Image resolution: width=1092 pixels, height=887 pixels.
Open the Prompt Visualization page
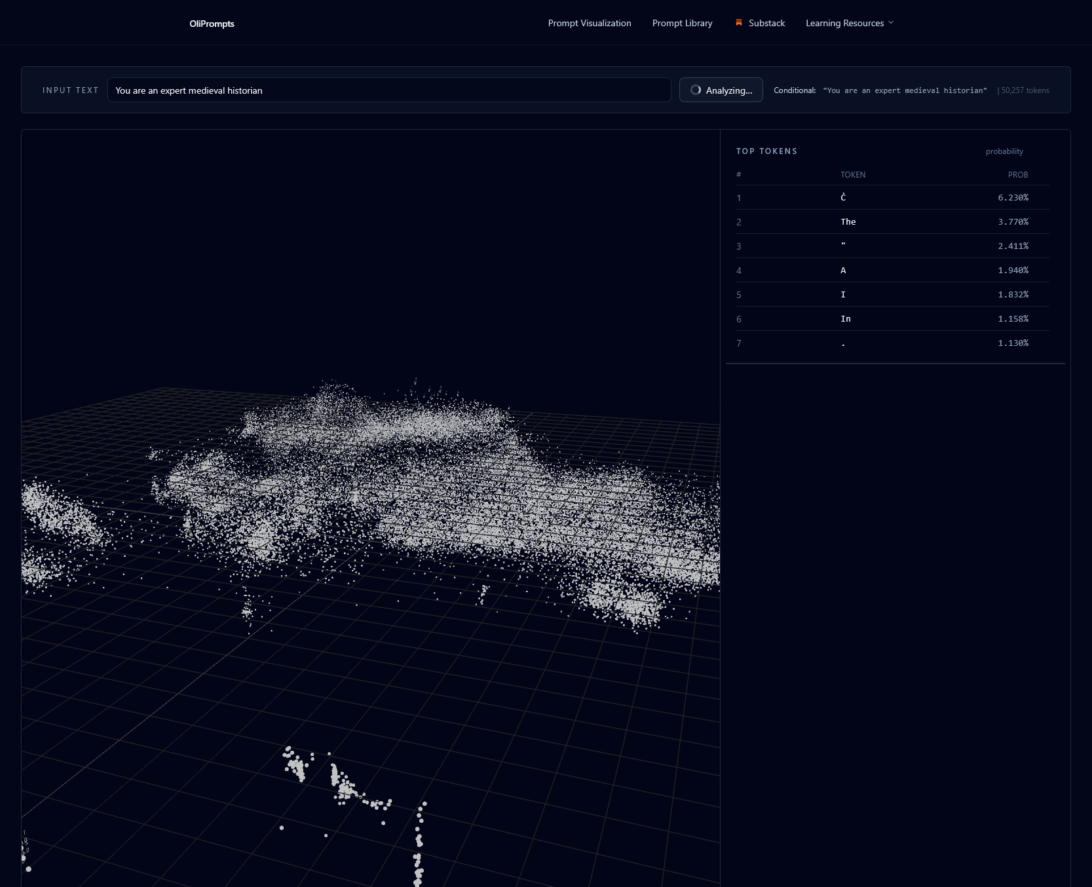[589, 23]
